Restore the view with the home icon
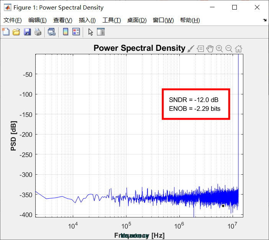Image resolution: width=269 pixels, height=240 pixels. [238, 49]
